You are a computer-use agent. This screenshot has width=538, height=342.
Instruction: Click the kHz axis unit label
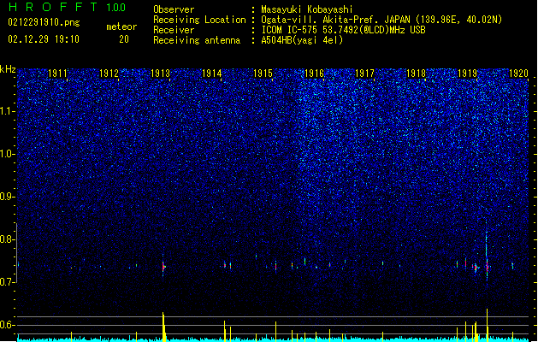coord(8,69)
